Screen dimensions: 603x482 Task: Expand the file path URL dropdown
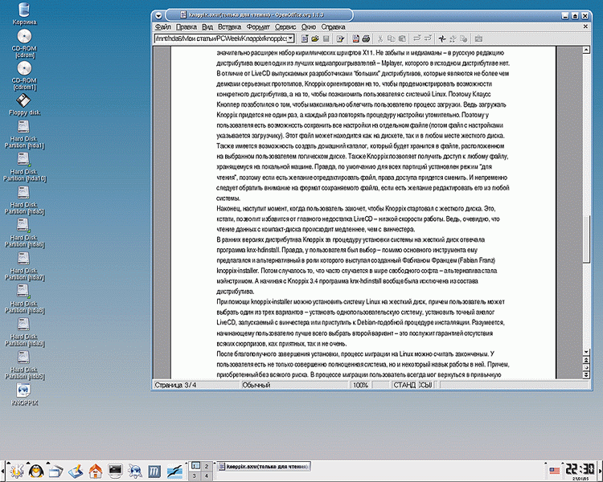pos(291,38)
